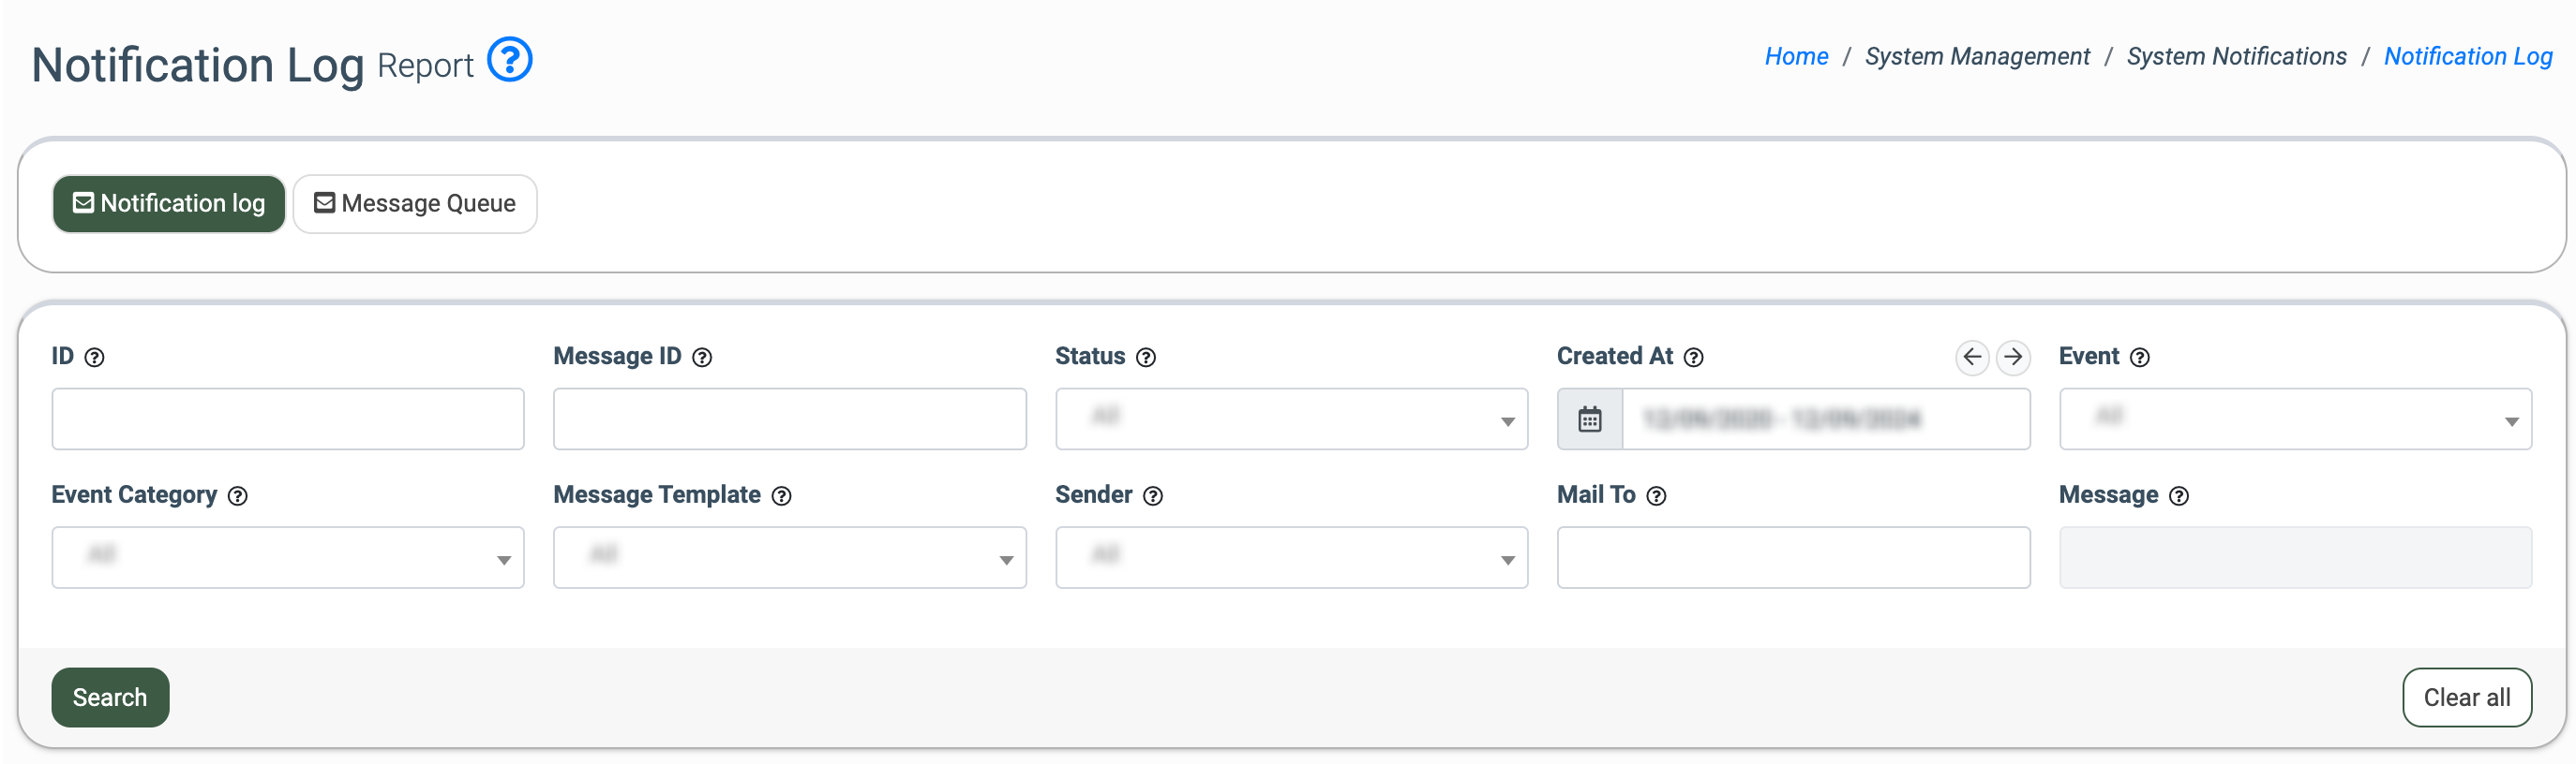Click the Created At help icon

point(1693,358)
